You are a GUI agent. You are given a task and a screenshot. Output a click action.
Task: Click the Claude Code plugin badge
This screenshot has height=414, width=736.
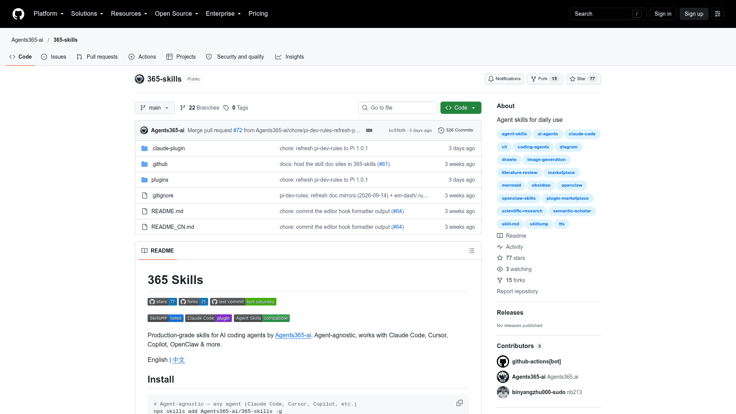pos(209,318)
